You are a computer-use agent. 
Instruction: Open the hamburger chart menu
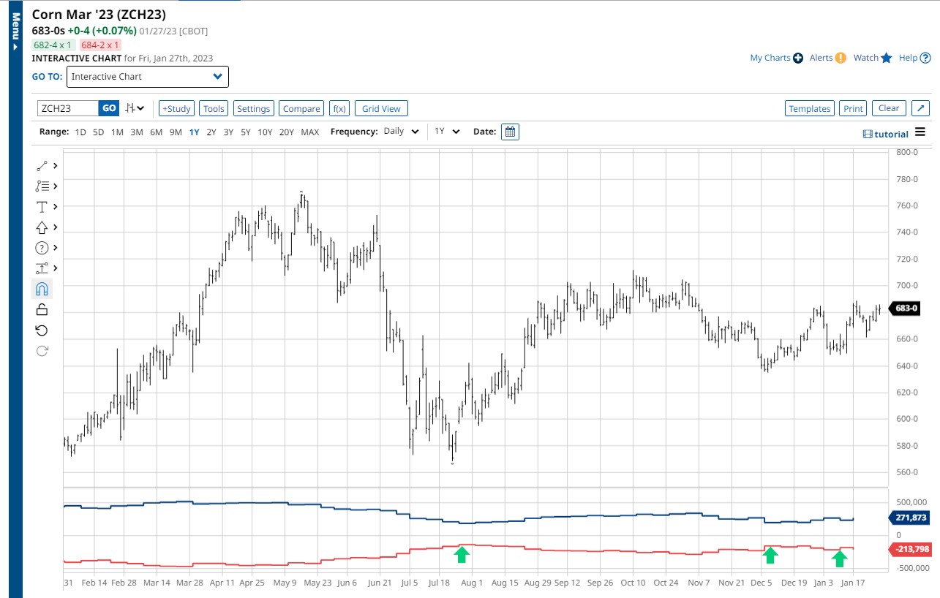click(920, 132)
